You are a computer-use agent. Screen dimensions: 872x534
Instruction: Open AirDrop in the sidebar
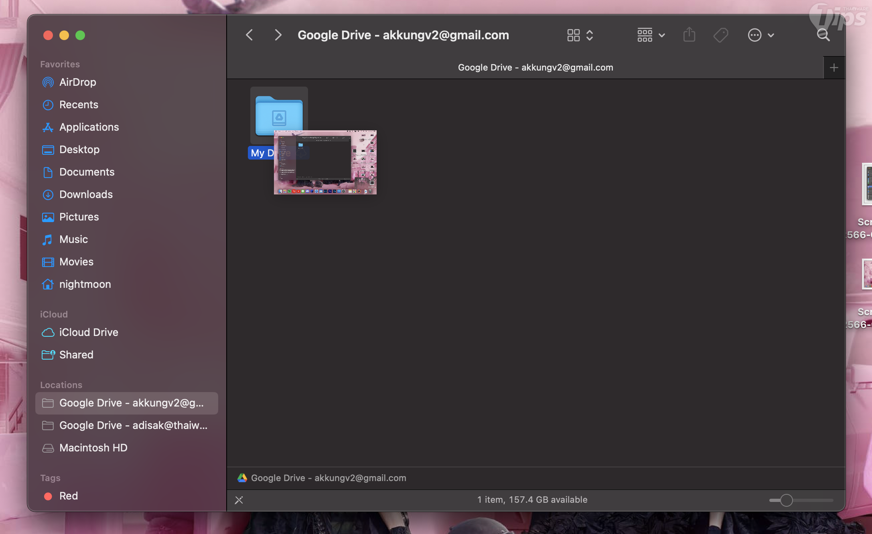(77, 82)
